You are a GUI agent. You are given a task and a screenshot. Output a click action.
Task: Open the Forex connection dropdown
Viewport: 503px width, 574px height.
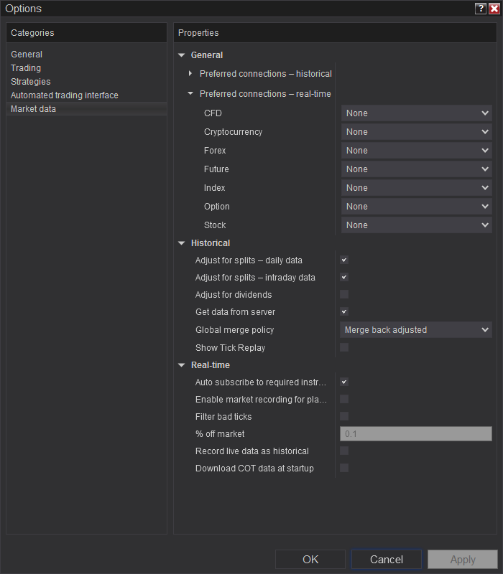[417, 151]
